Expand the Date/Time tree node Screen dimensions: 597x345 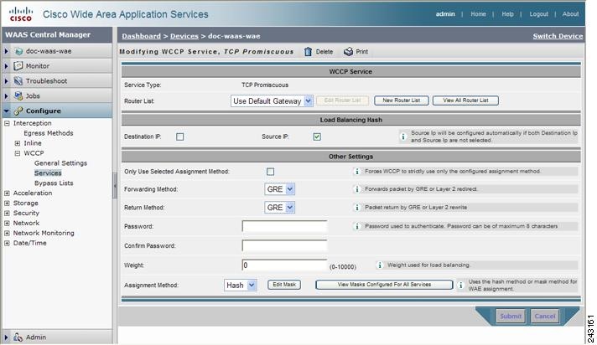pos(7,243)
